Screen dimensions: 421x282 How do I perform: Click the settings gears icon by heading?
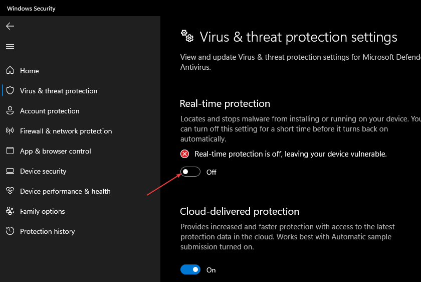[x=187, y=36]
